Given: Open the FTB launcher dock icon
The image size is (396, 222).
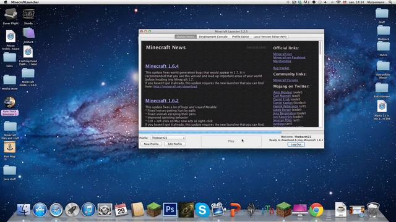Looking at the screenshot, I should [x=267, y=210].
